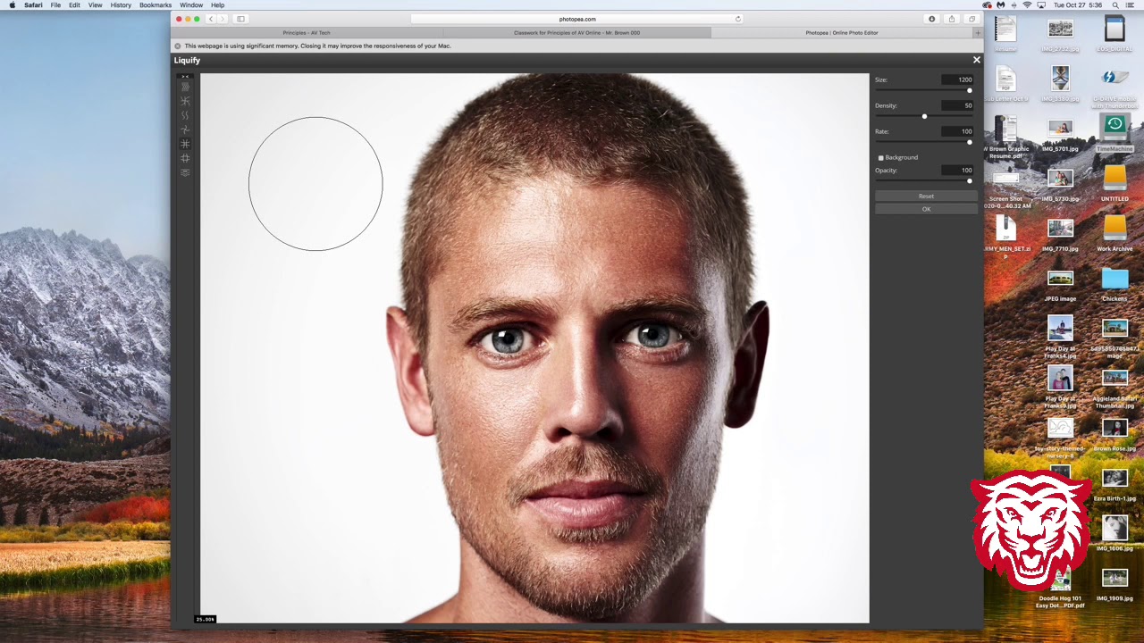
Task: Select the Blow bloat tool
Action: click(x=185, y=158)
